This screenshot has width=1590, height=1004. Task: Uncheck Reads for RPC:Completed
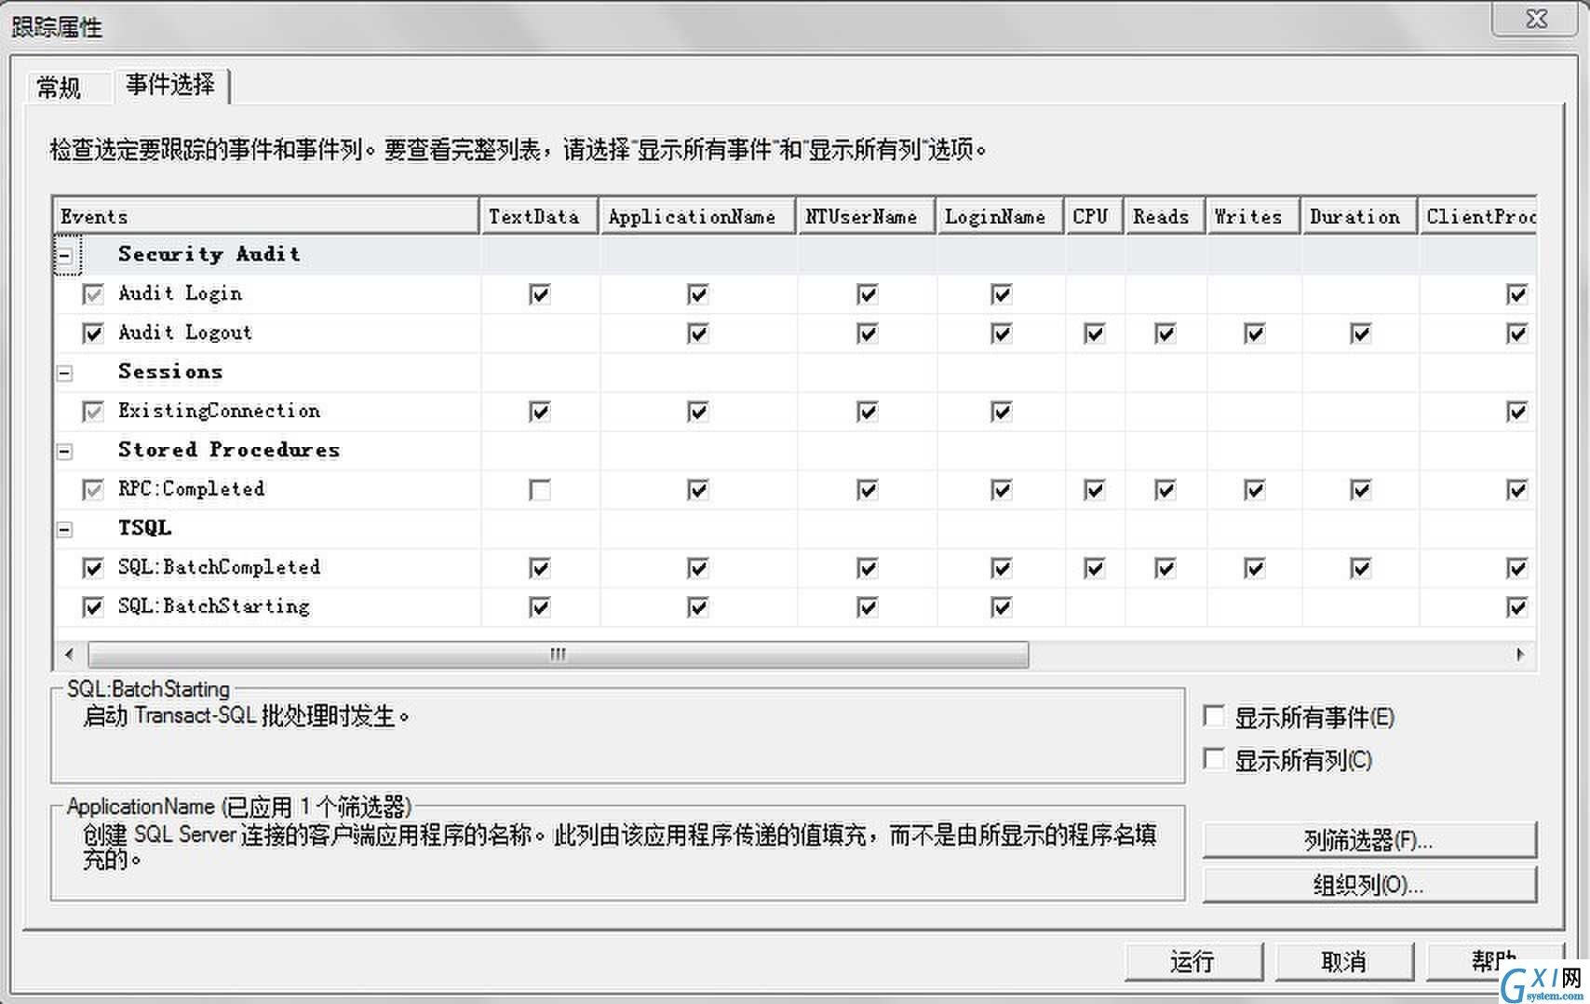coord(1166,490)
